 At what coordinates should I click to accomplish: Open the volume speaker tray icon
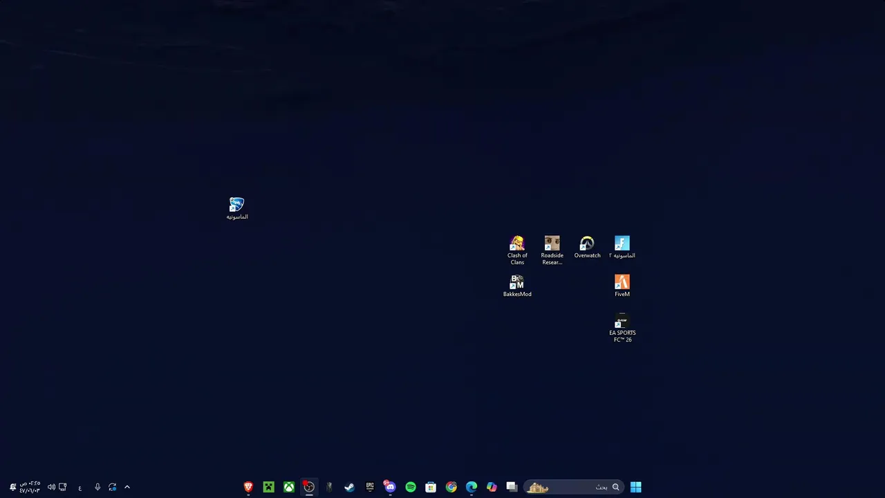point(51,487)
